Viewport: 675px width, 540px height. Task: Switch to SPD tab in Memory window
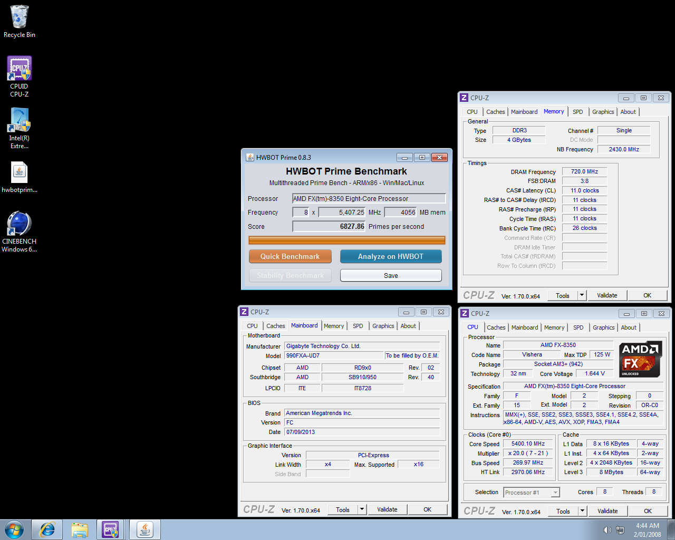[578, 112]
